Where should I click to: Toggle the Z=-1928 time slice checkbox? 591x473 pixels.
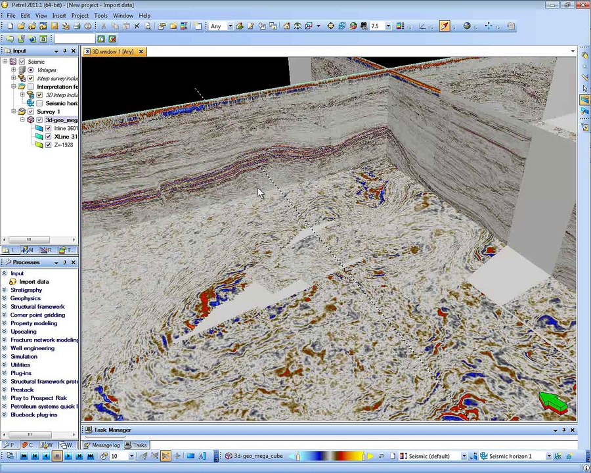(x=48, y=145)
